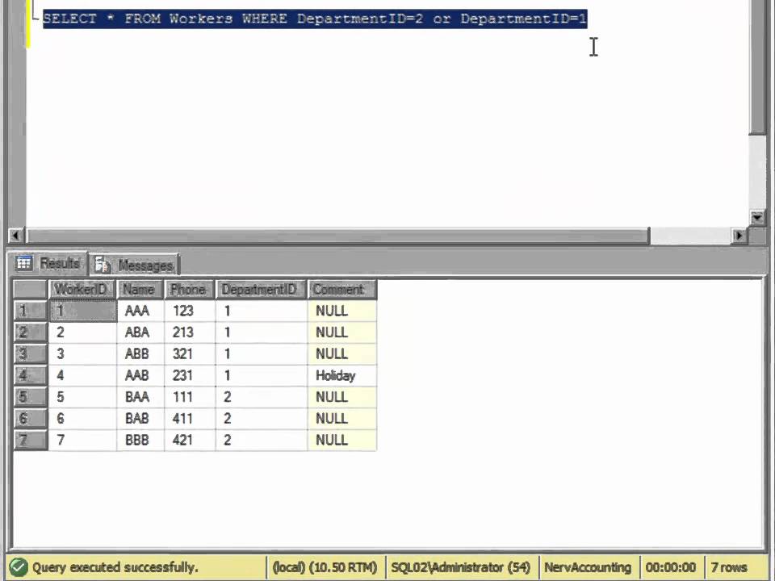This screenshot has width=775, height=581.
Task: Click the 00:00:00 elapsed time entry
Action: (671, 567)
